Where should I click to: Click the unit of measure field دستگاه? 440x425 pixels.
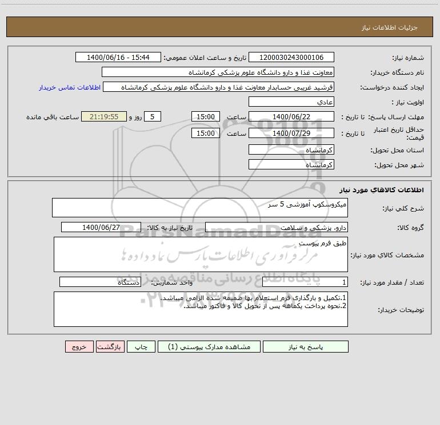100,282
